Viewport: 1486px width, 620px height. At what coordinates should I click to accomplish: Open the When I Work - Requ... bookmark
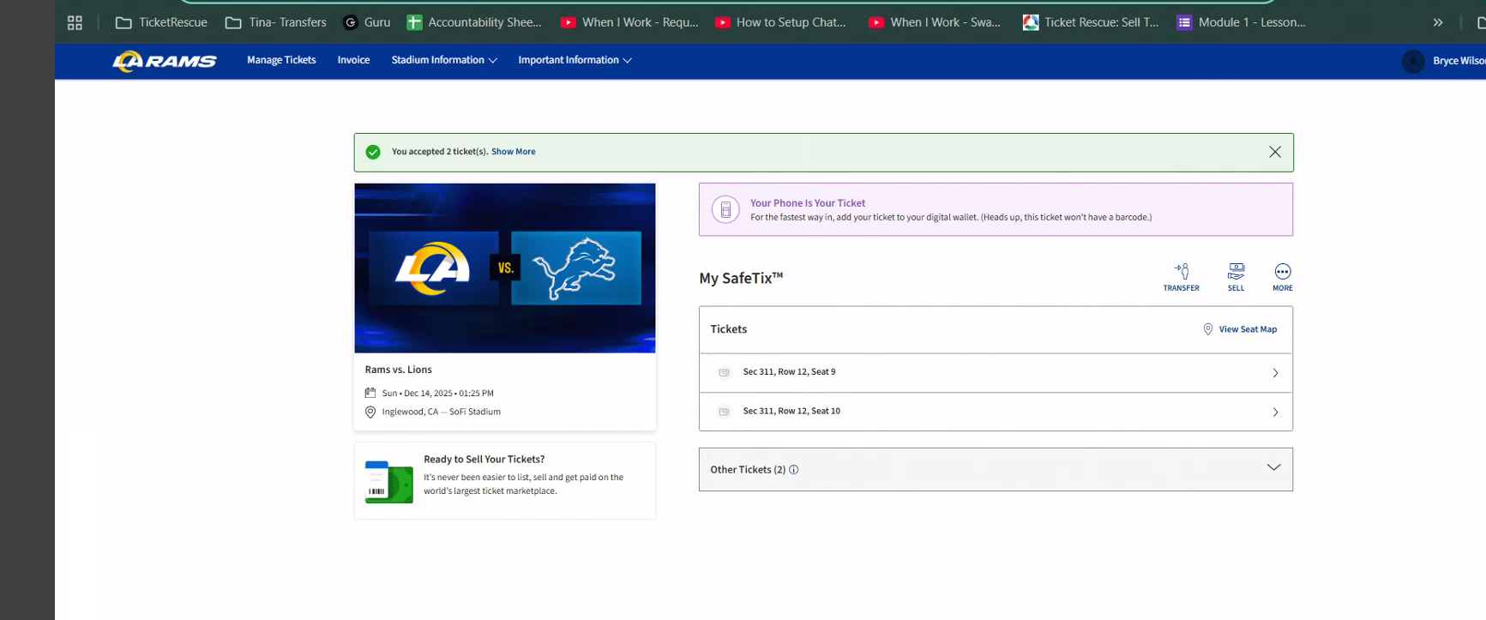point(629,22)
